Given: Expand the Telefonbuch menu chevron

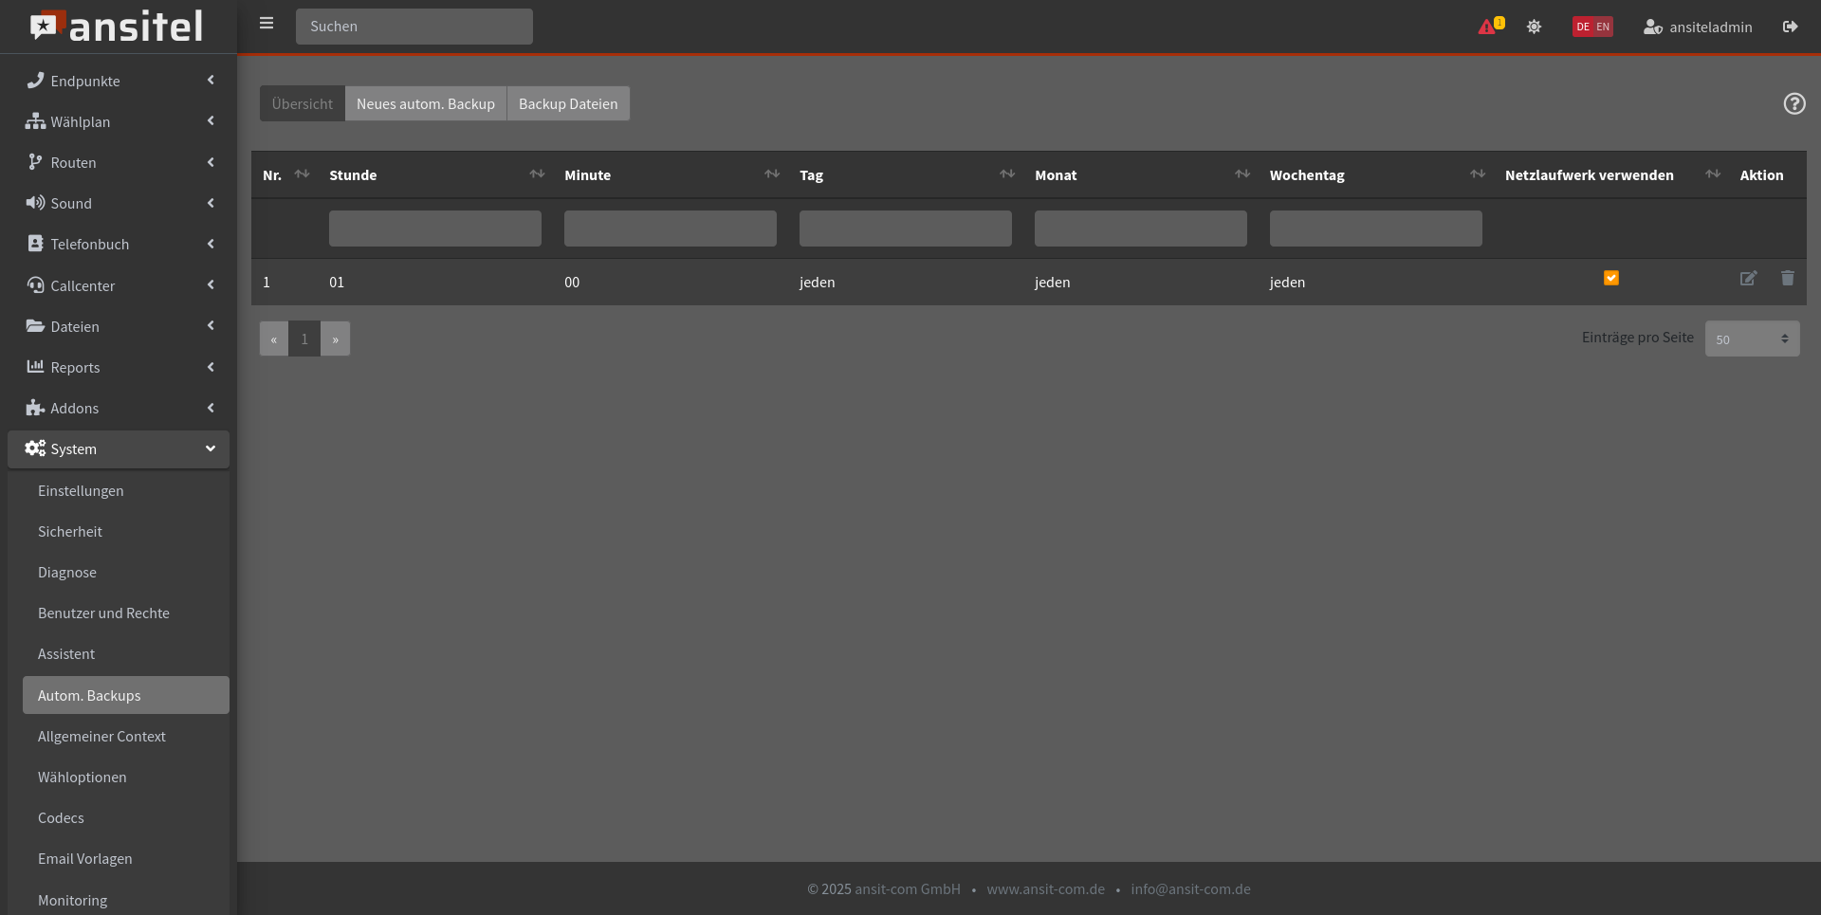Looking at the screenshot, I should [x=211, y=244].
